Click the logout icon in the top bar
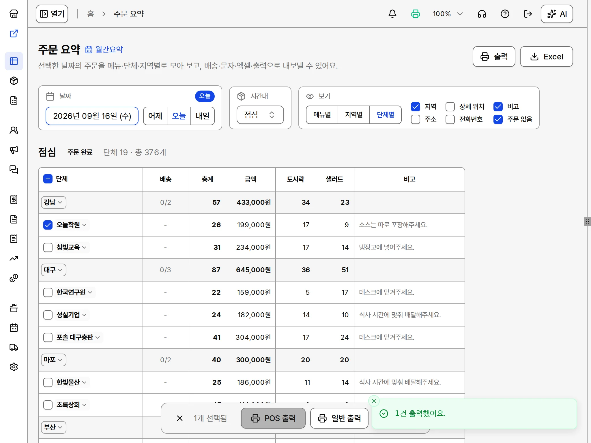 528,14
